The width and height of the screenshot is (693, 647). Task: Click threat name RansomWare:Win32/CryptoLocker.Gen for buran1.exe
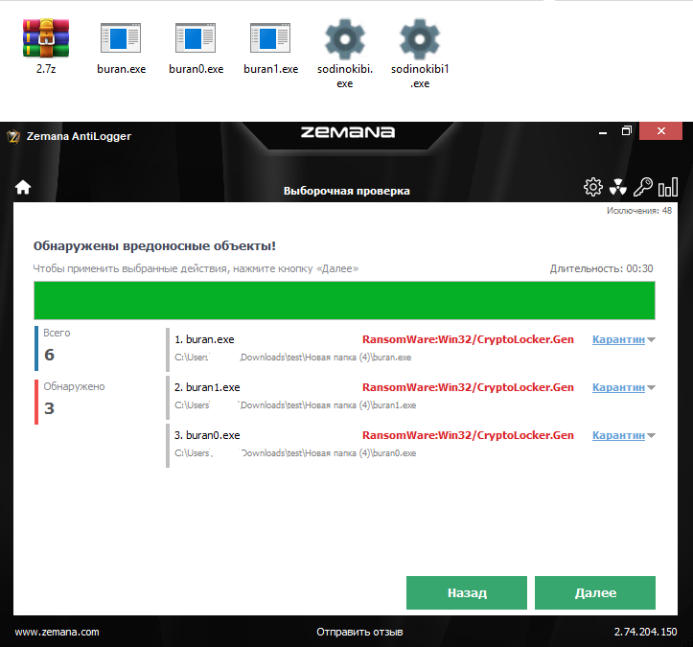click(x=468, y=387)
